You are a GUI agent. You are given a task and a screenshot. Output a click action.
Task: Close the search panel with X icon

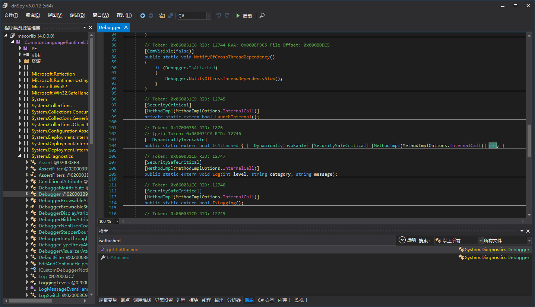click(528, 231)
